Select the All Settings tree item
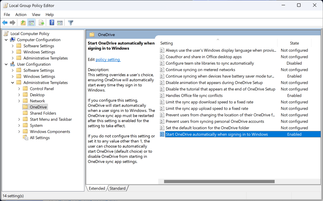323x201 pixels. [39, 137]
